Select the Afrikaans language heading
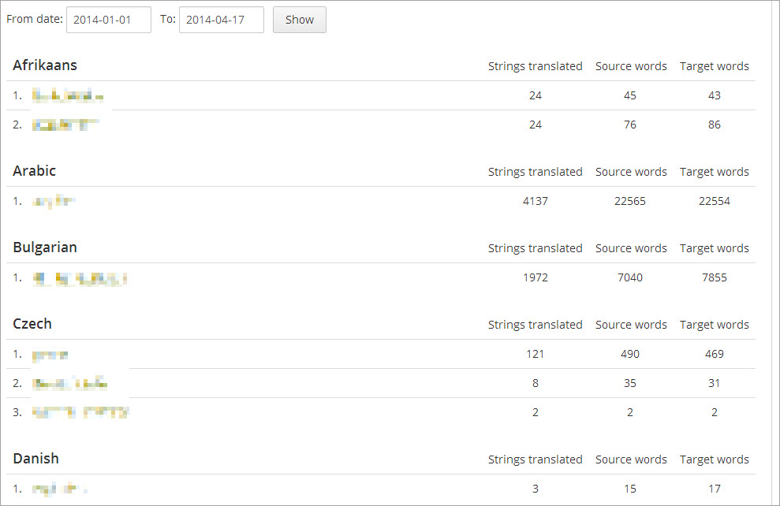This screenshot has height=506, width=780. tap(45, 65)
